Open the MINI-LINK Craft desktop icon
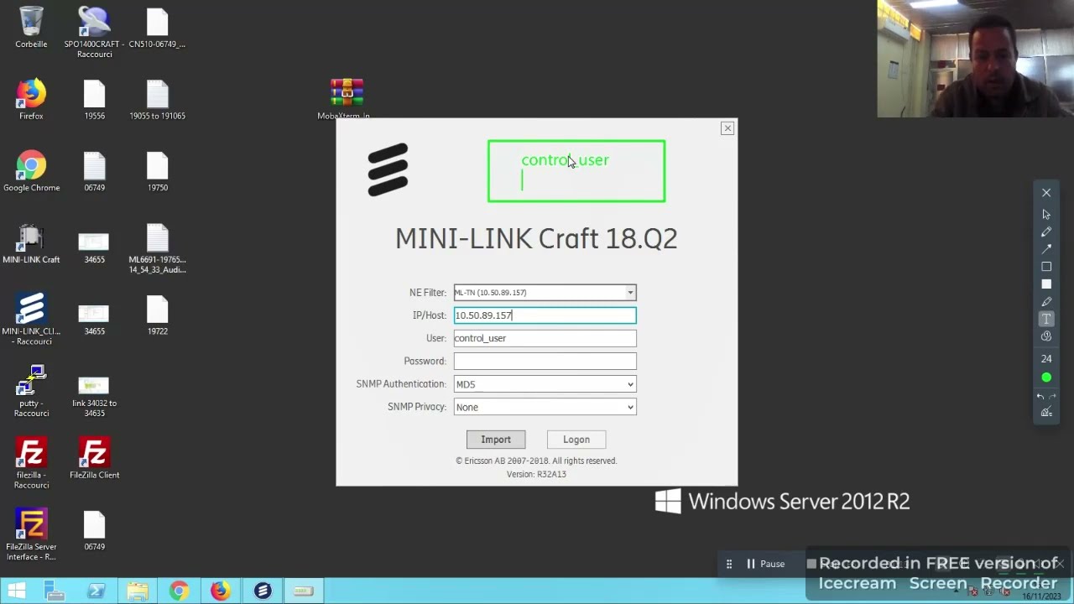The height and width of the screenshot is (604, 1074). [x=31, y=243]
